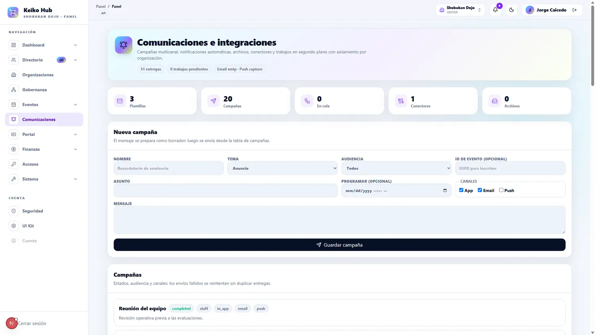Expand the Eventos menu chevron

pos(75,105)
